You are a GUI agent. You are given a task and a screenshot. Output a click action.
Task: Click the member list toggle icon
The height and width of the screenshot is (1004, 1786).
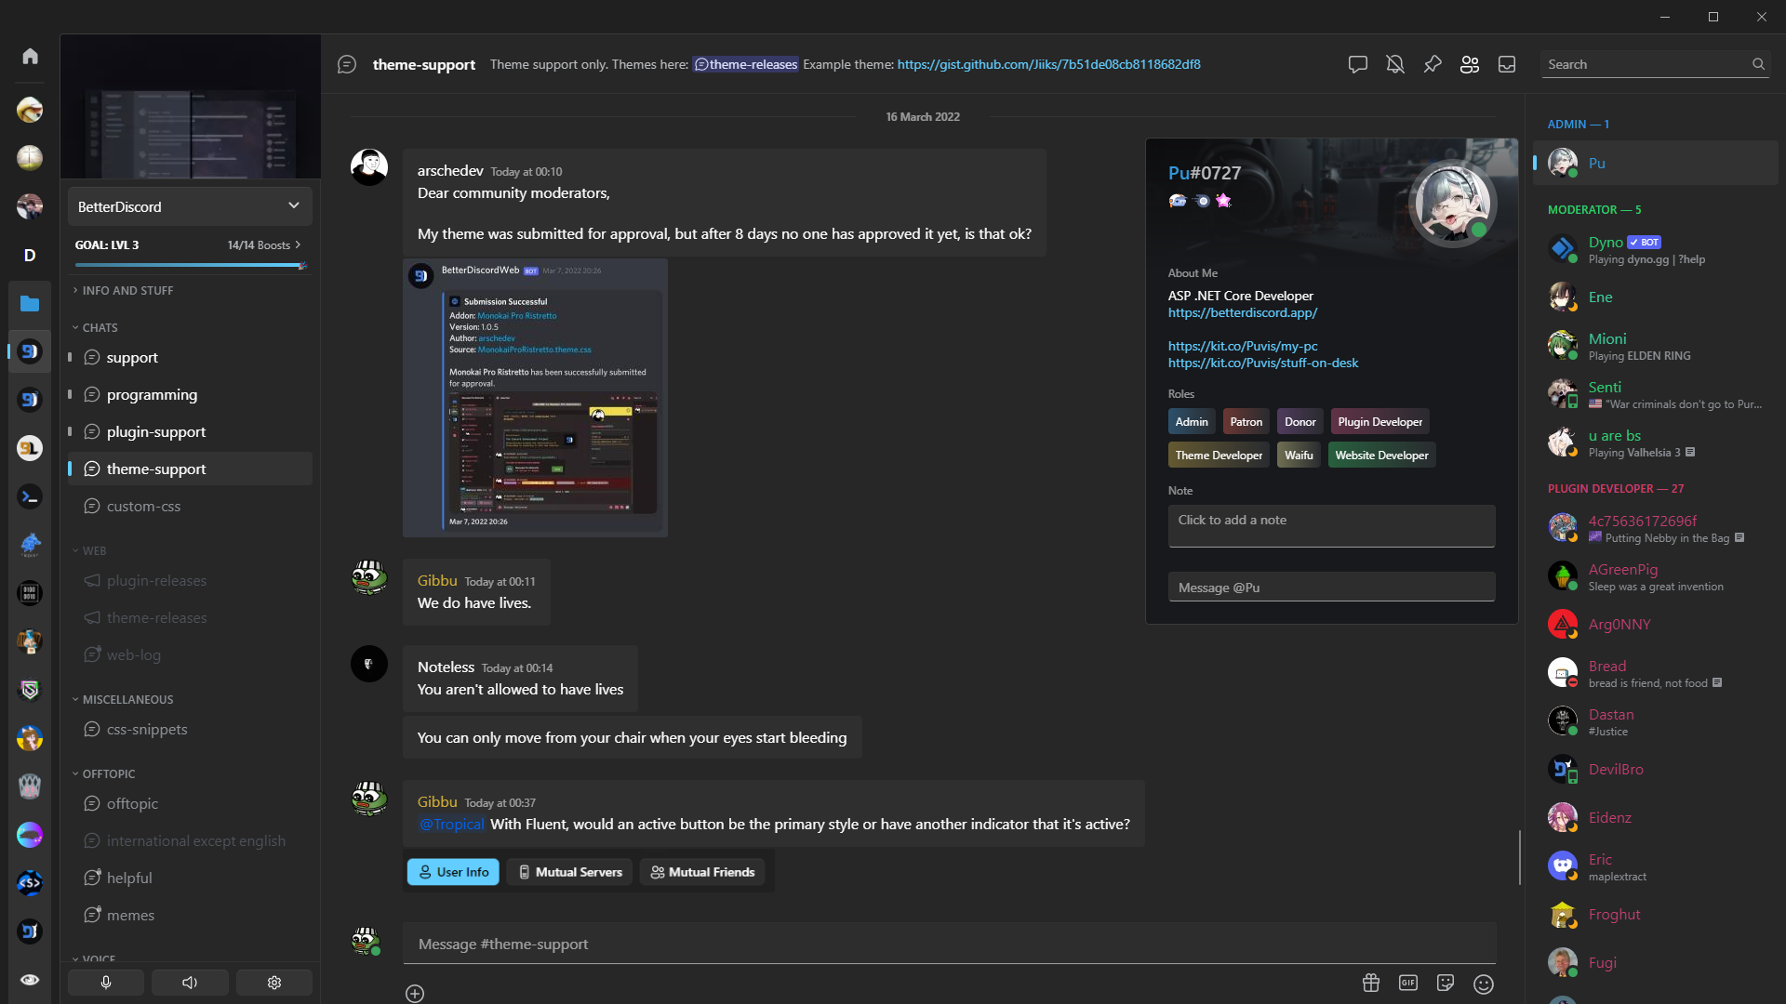[x=1468, y=64]
